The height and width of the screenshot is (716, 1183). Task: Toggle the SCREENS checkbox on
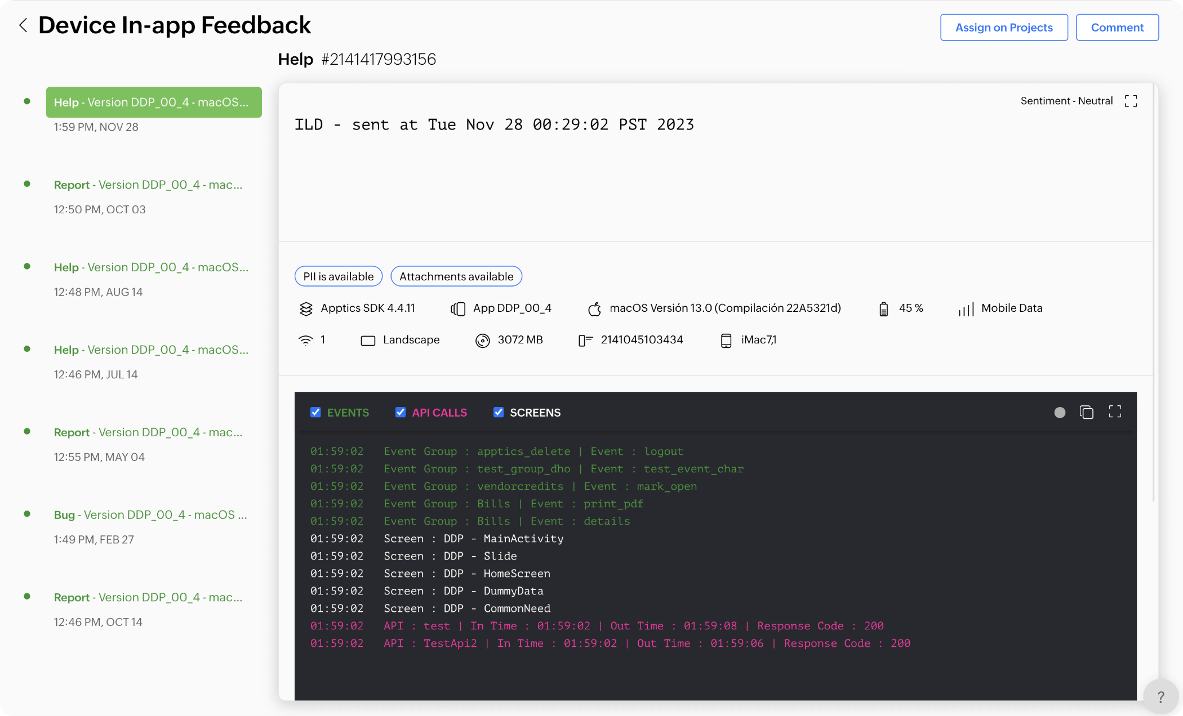click(499, 413)
